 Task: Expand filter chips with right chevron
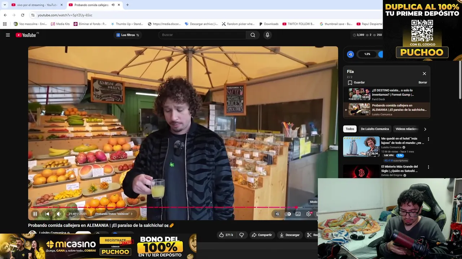(425, 129)
